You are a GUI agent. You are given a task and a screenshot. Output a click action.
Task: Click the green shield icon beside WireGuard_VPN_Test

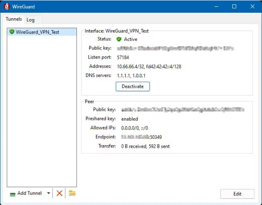click(12, 32)
